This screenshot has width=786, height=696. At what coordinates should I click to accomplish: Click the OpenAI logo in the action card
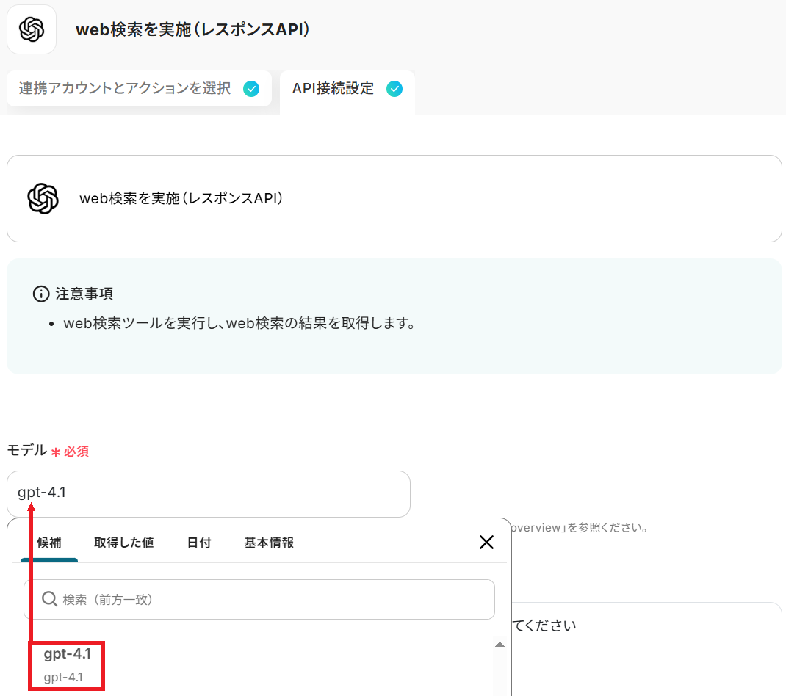tap(43, 198)
